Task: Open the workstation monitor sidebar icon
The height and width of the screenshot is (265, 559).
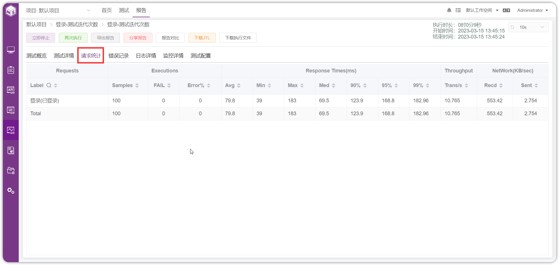Action: click(x=11, y=50)
